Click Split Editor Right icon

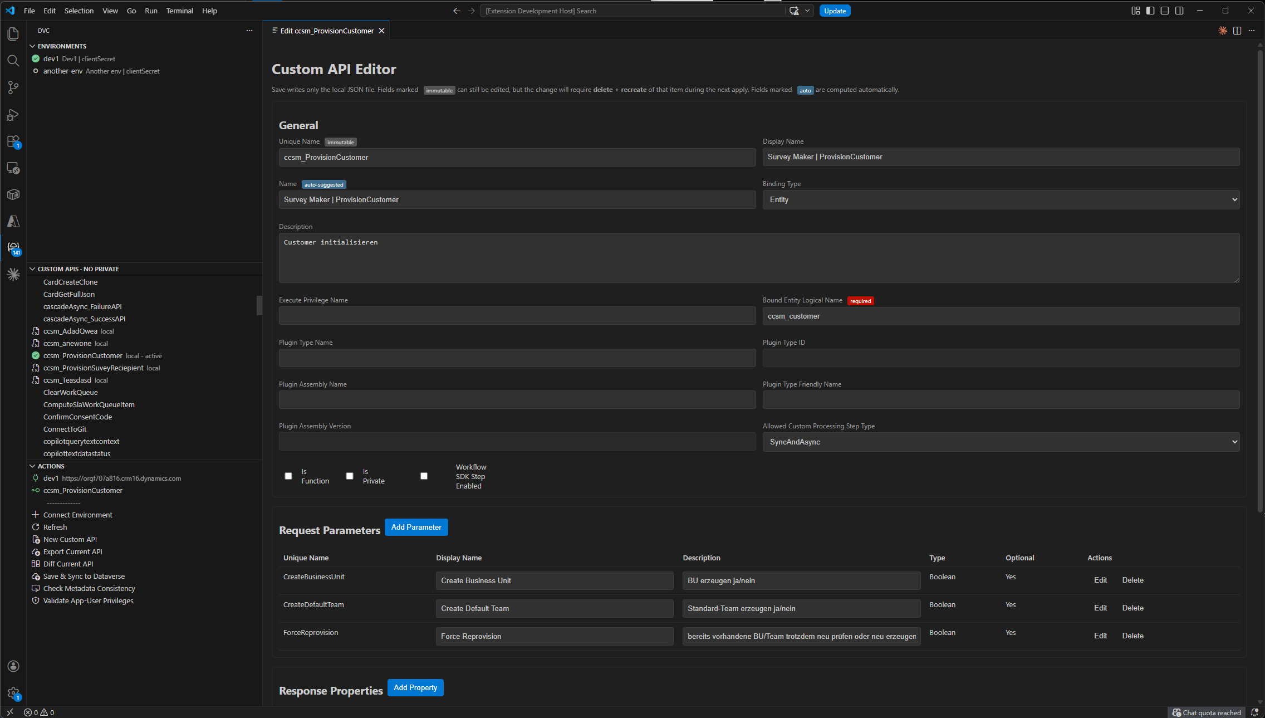click(1237, 31)
